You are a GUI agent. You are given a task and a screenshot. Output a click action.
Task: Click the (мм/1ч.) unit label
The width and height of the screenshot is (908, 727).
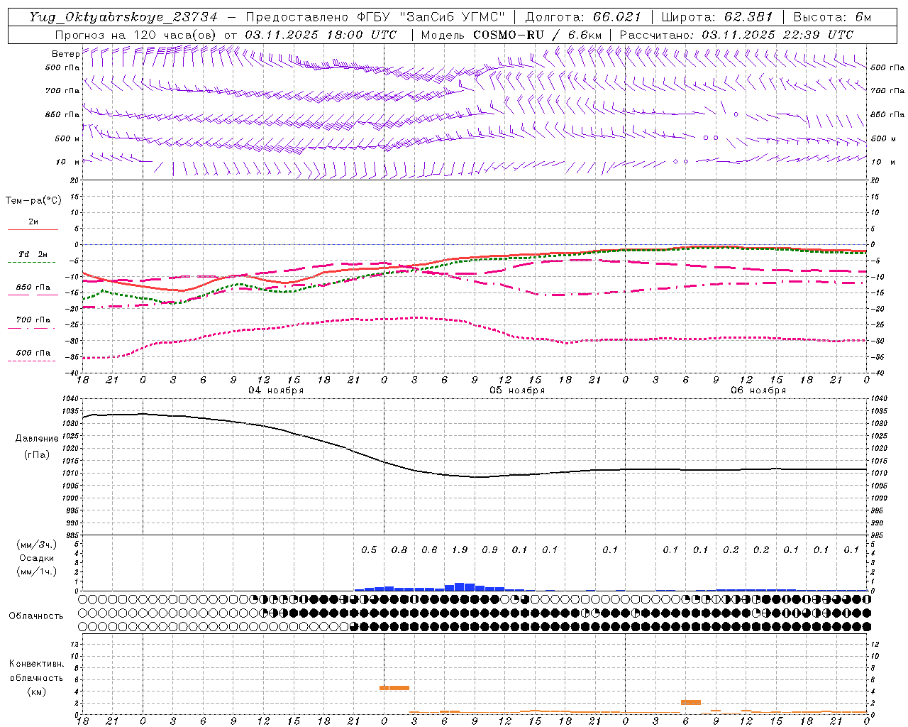(37, 572)
